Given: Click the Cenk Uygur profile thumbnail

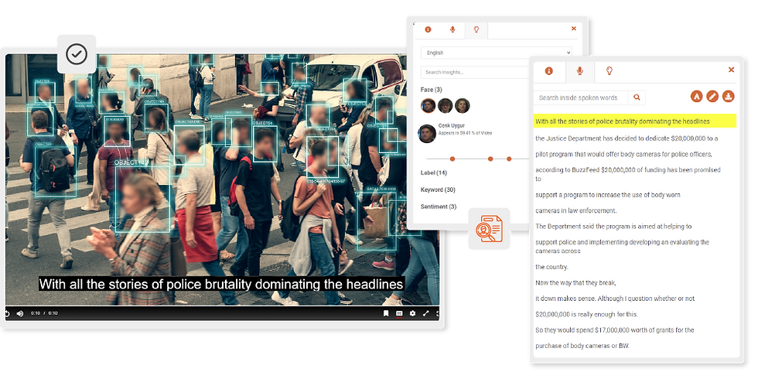Looking at the screenshot, I should pyautogui.click(x=427, y=133).
